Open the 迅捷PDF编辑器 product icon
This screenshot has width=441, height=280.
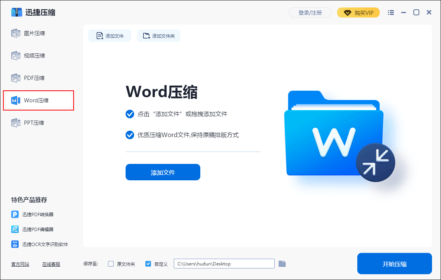tap(15, 229)
